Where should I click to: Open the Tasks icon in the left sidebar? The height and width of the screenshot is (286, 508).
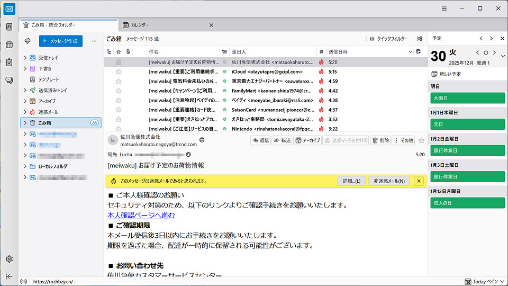pyautogui.click(x=9, y=62)
